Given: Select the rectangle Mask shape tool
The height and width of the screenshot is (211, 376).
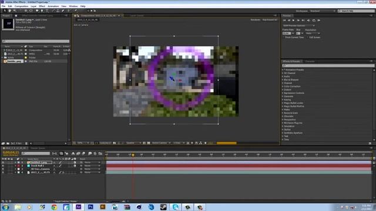Looking at the screenshot, I should point(37,11).
